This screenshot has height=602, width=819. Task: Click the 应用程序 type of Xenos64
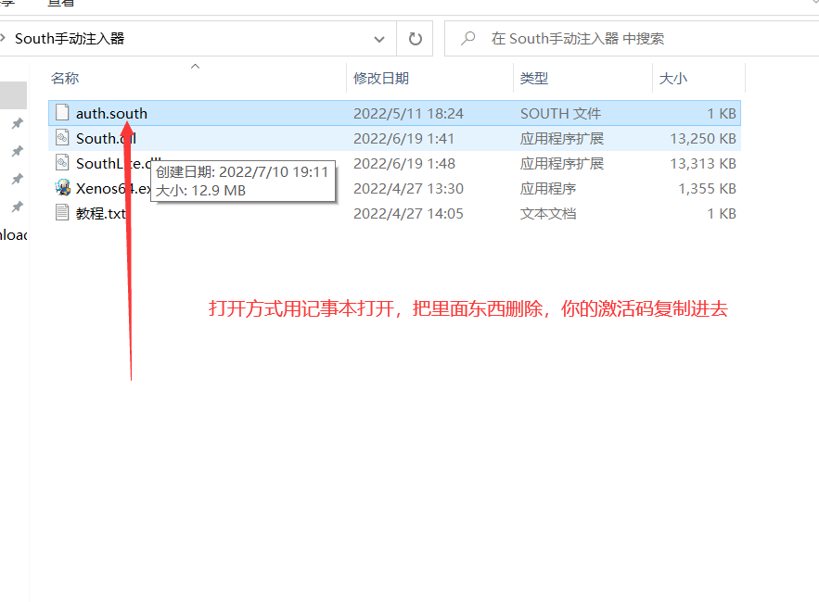click(x=548, y=188)
